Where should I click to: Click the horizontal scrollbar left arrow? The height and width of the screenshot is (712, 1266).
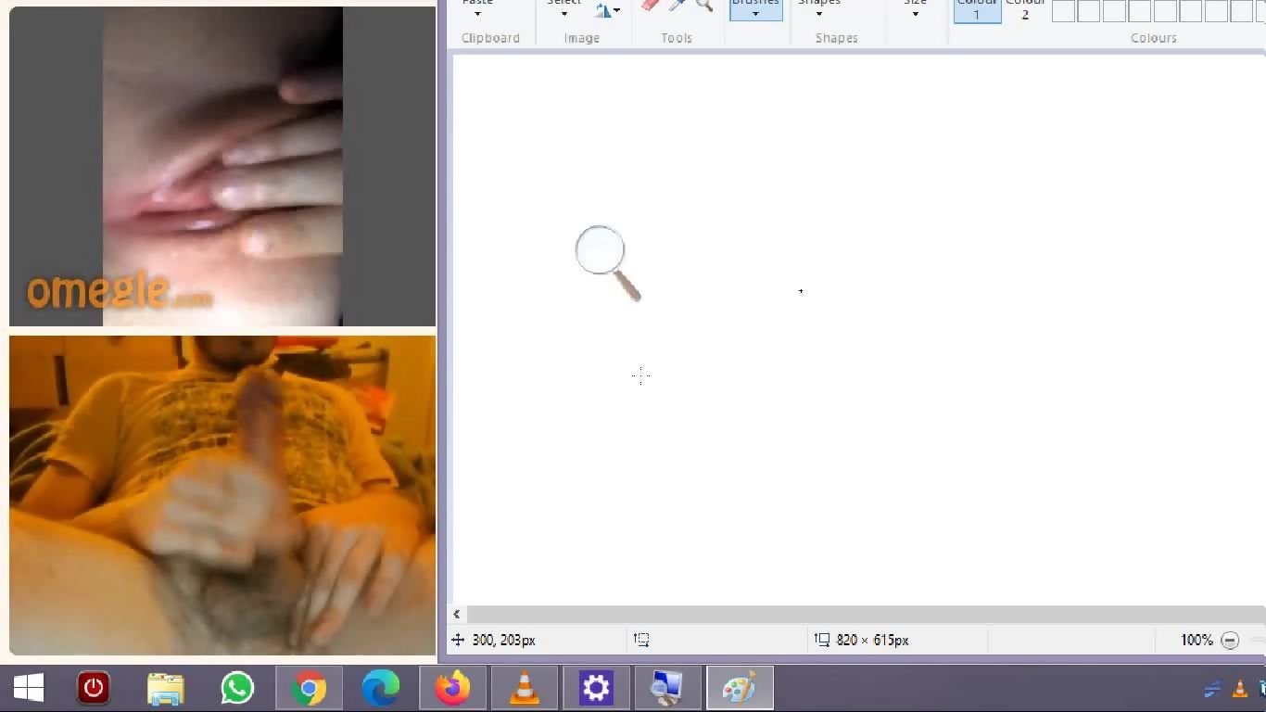457,614
